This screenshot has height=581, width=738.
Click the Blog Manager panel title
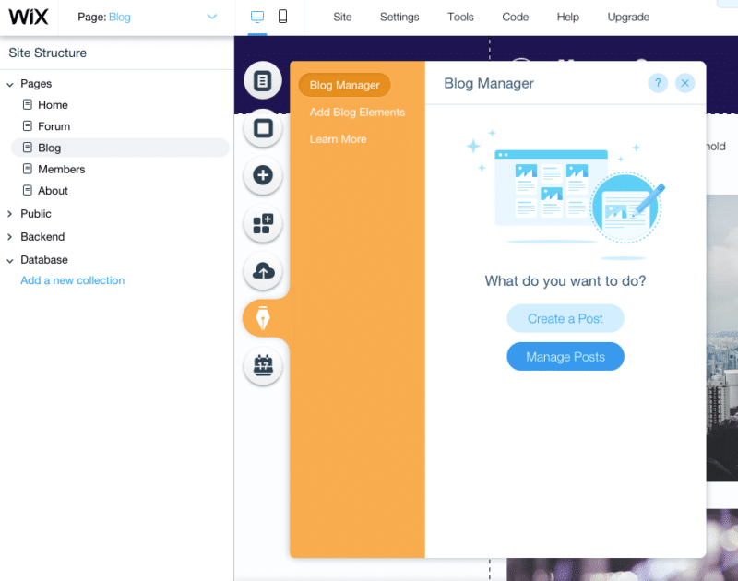pos(489,83)
